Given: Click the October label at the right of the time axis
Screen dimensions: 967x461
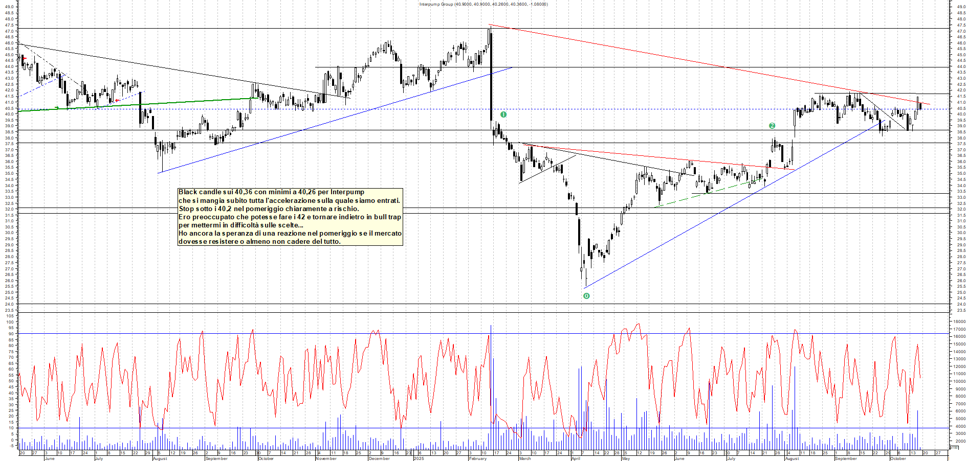Looking at the screenshot, I should coord(897,458).
